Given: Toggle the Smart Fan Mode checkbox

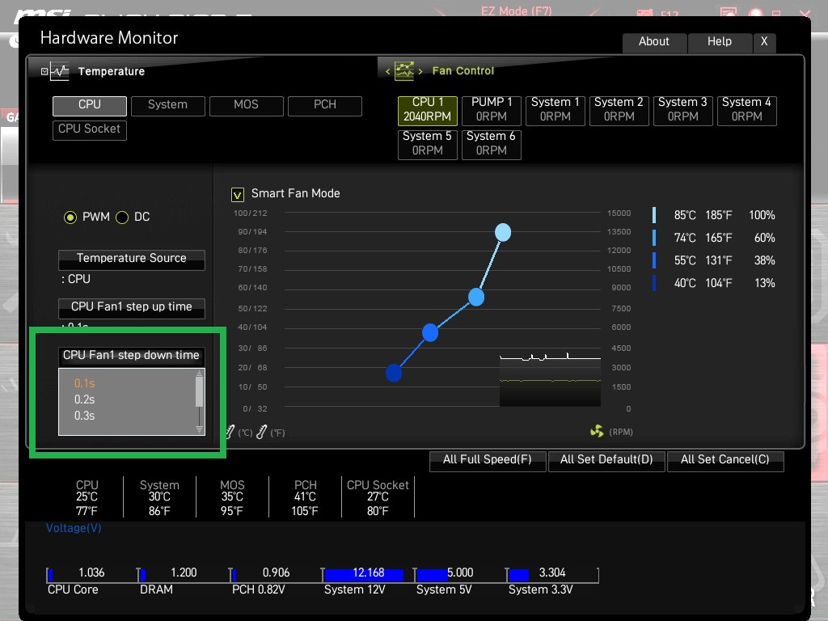Looking at the screenshot, I should pos(238,195).
